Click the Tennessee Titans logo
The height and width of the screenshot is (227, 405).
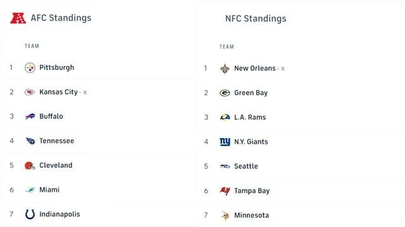point(30,141)
